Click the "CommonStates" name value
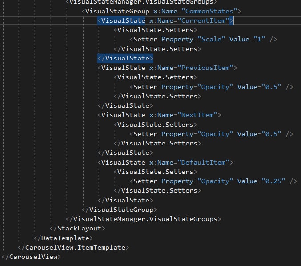This screenshot has height=266, width=301. click(x=209, y=11)
